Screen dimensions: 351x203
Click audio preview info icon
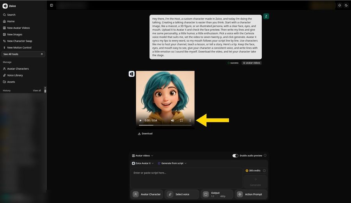265,156
